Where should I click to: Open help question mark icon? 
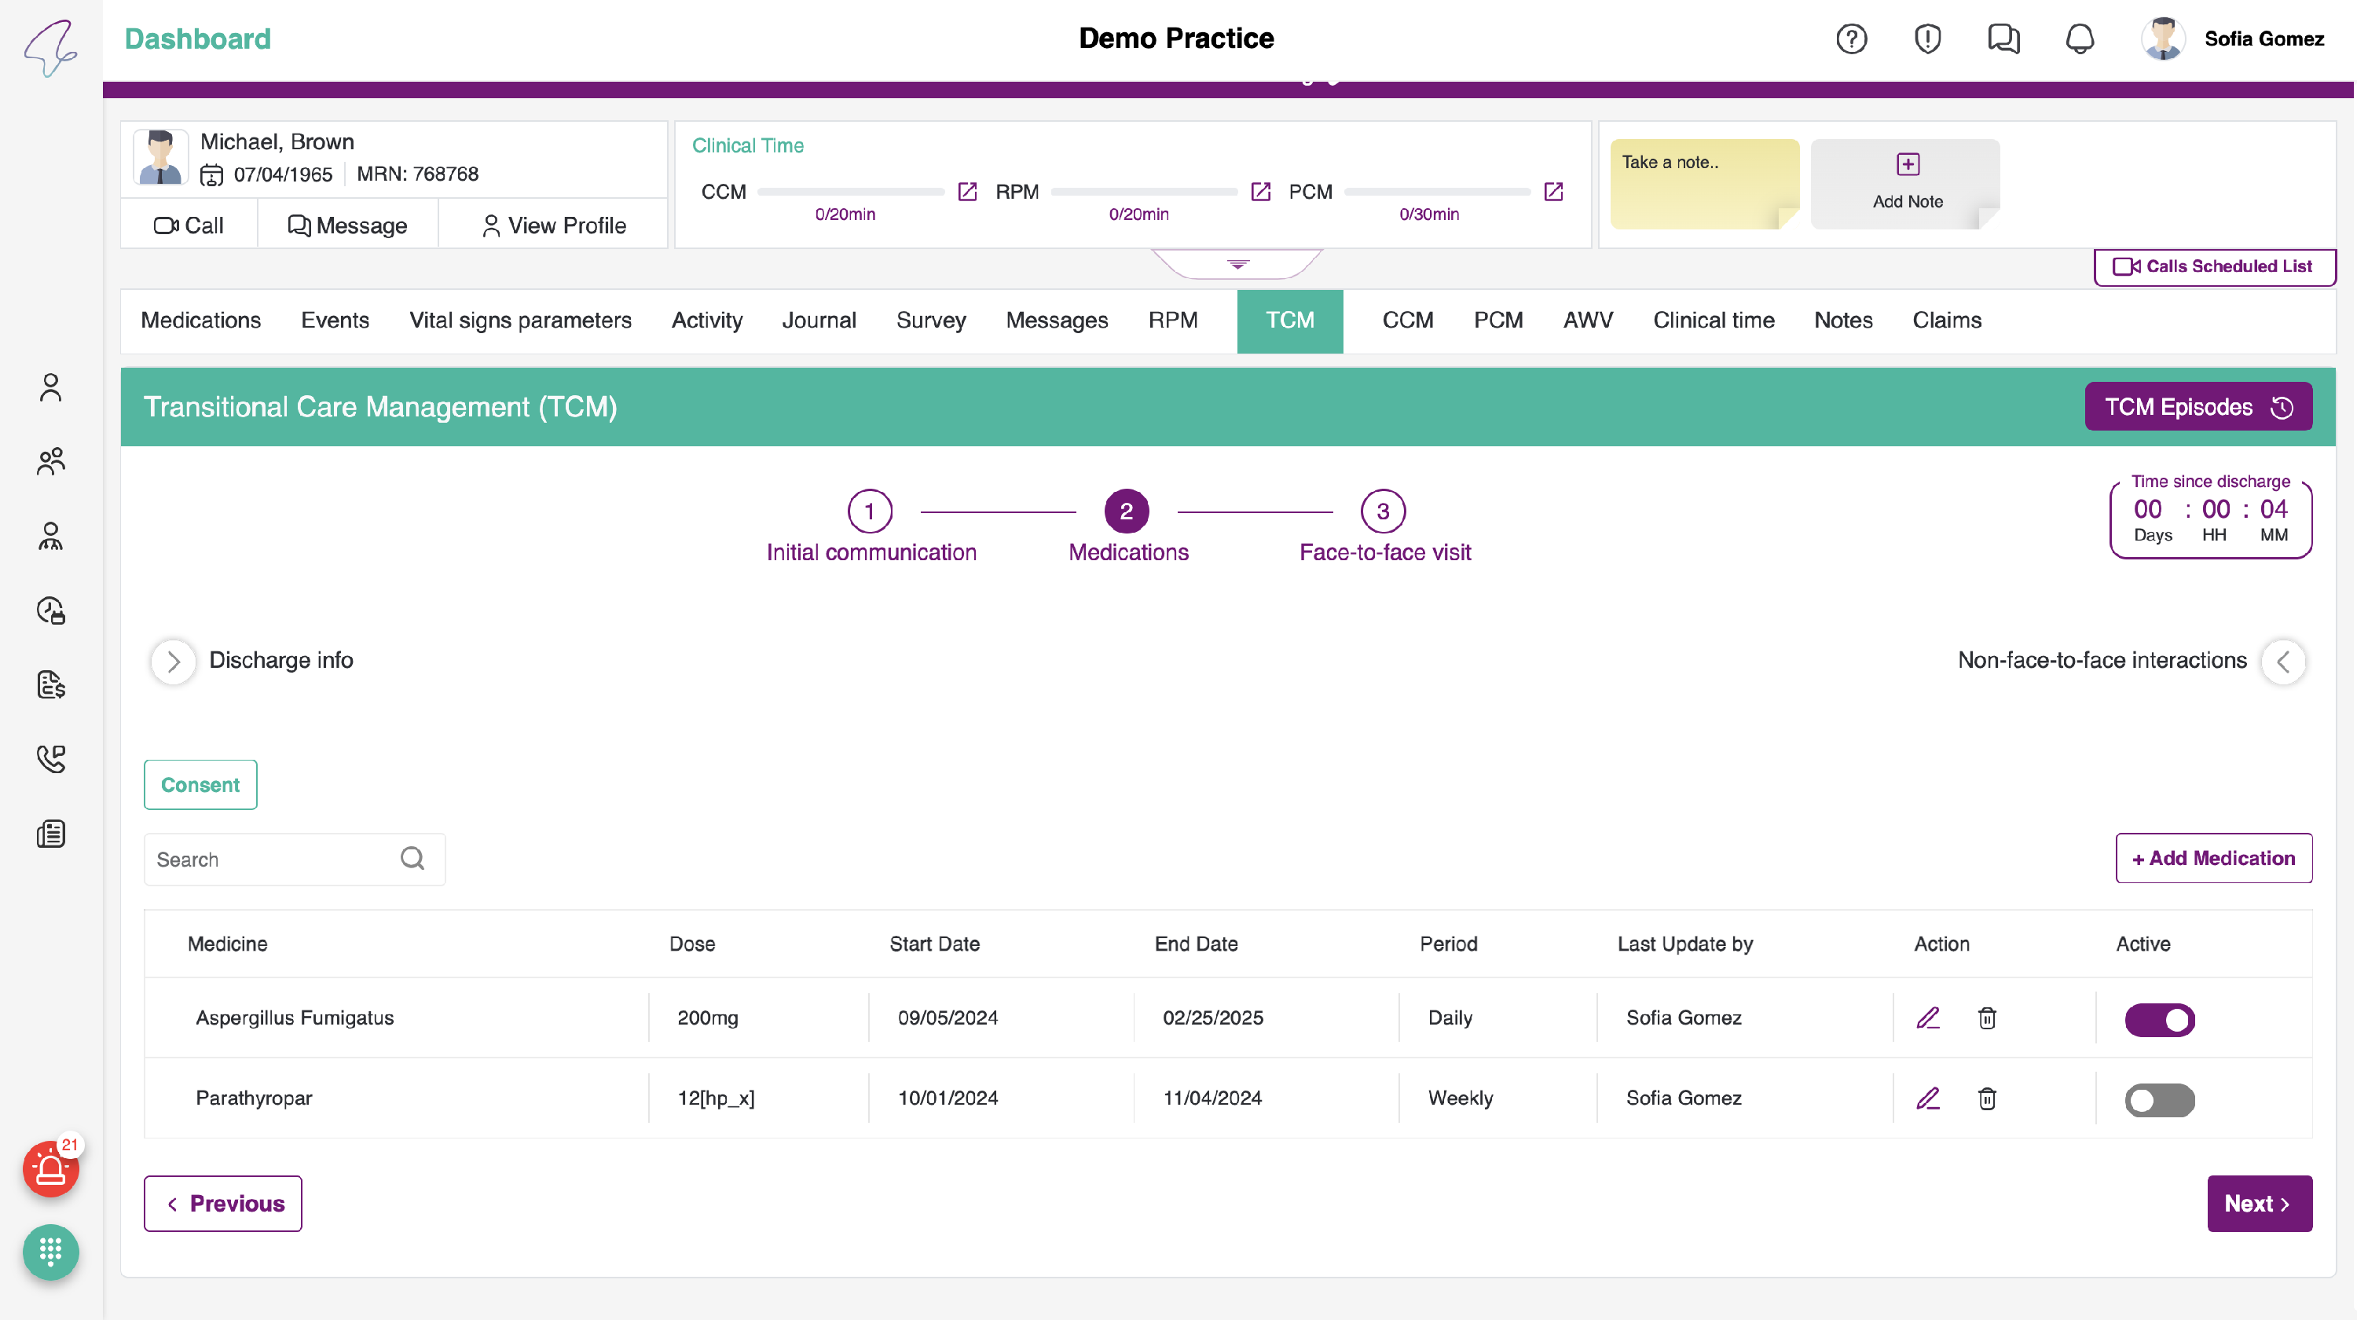click(1851, 38)
